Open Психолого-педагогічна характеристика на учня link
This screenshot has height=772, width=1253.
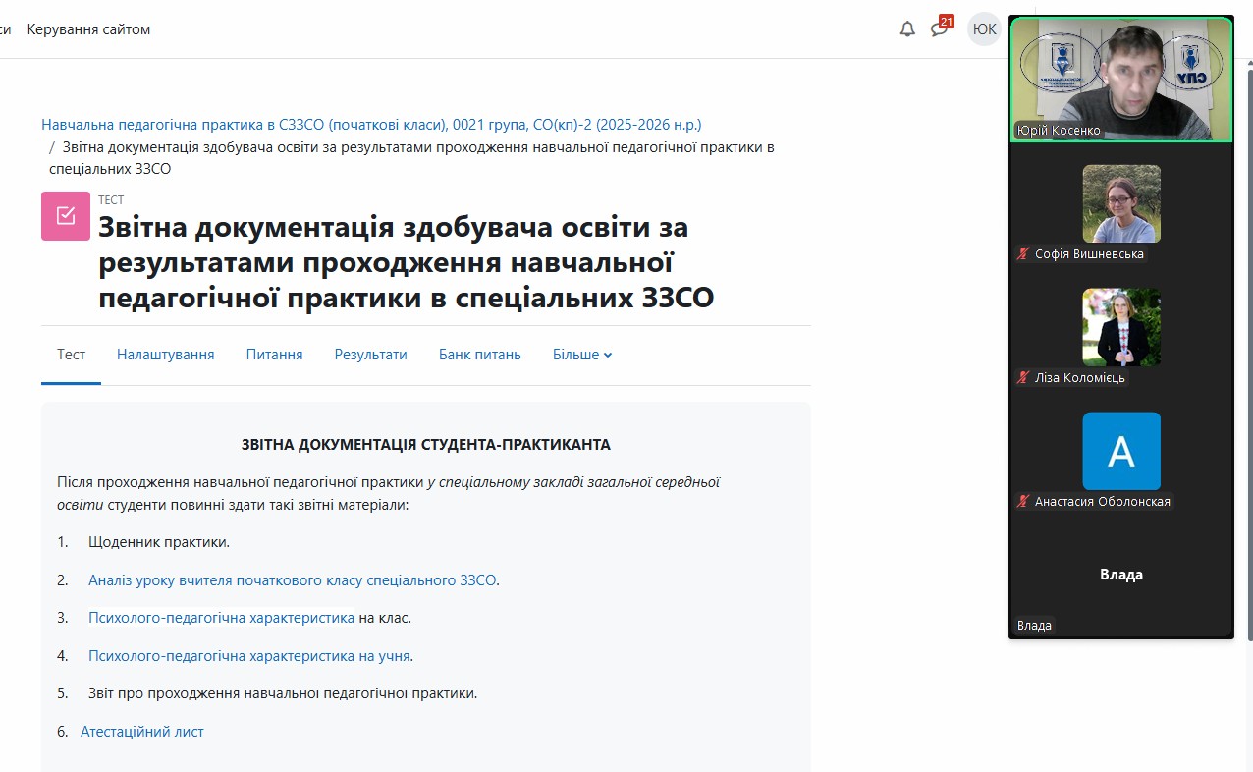tap(249, 656)
